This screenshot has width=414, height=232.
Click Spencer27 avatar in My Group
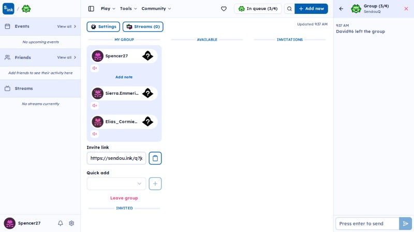[97, 56]
